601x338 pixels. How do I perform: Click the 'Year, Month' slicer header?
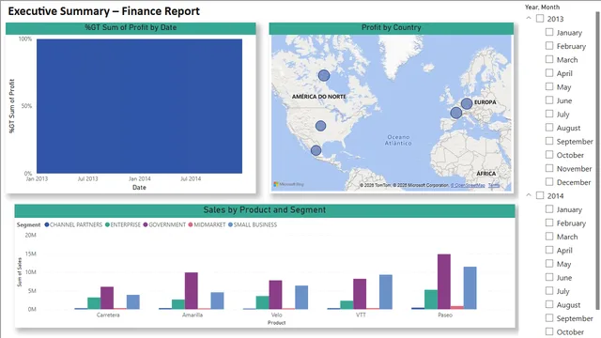(542, 7)
